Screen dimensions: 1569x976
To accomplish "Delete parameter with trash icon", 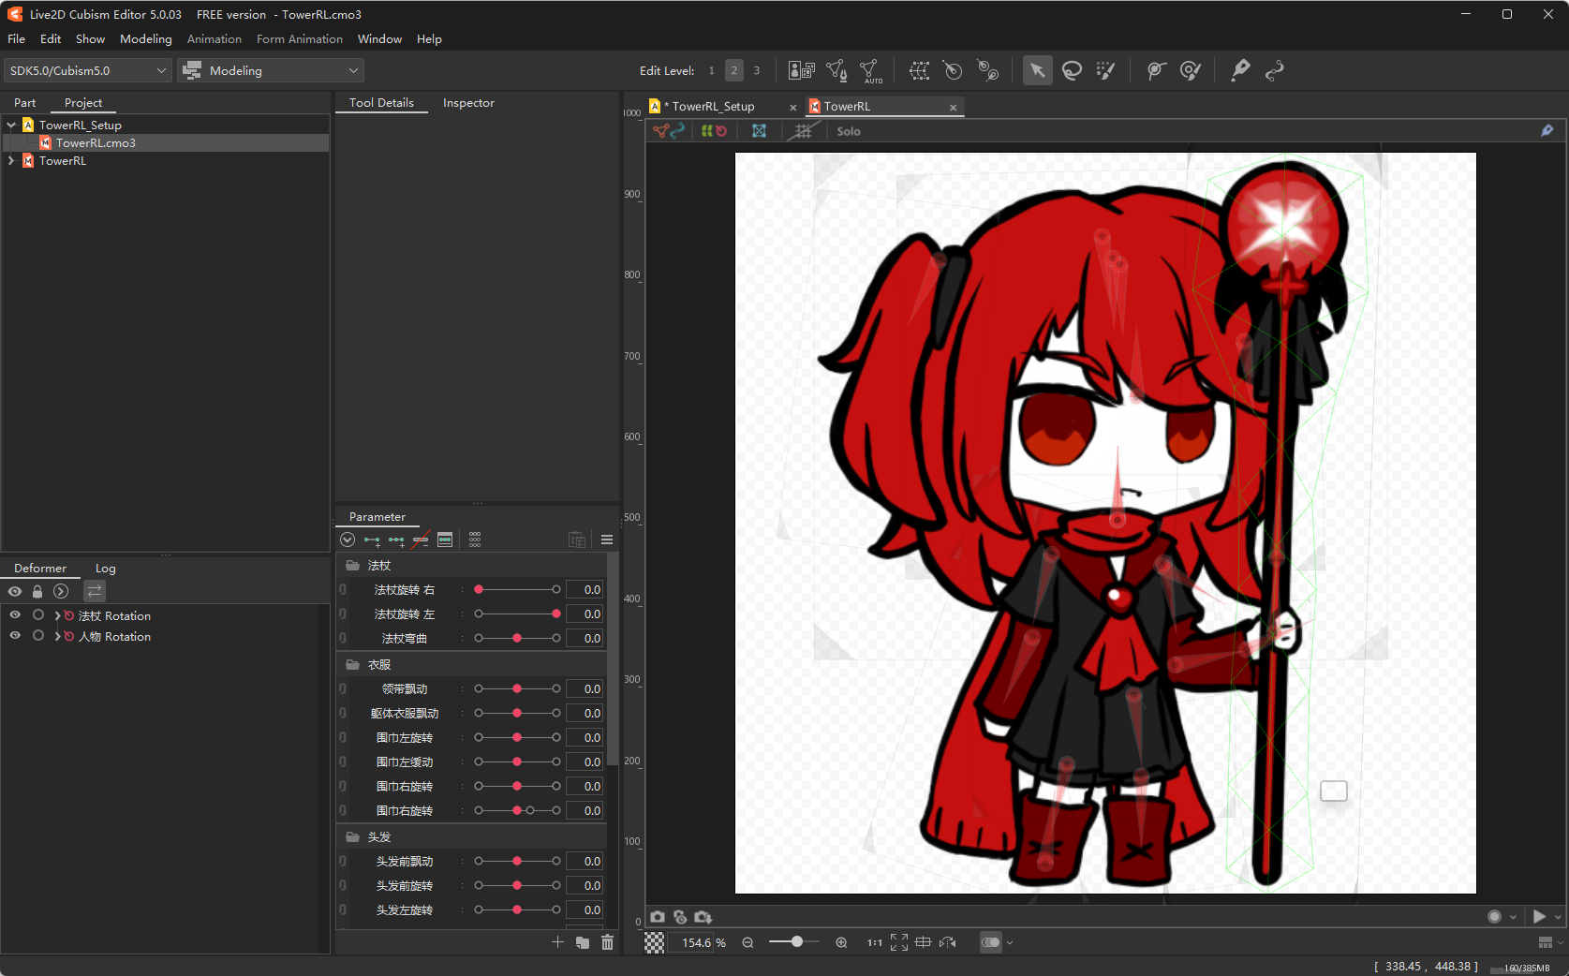I will point(607,942).
